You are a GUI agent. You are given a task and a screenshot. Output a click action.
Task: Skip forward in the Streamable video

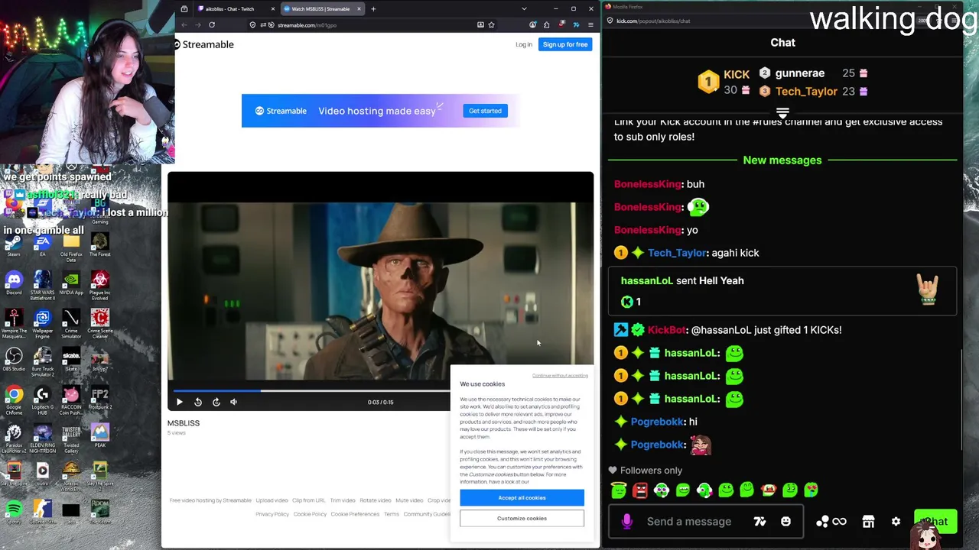click(x=216, y=402)
